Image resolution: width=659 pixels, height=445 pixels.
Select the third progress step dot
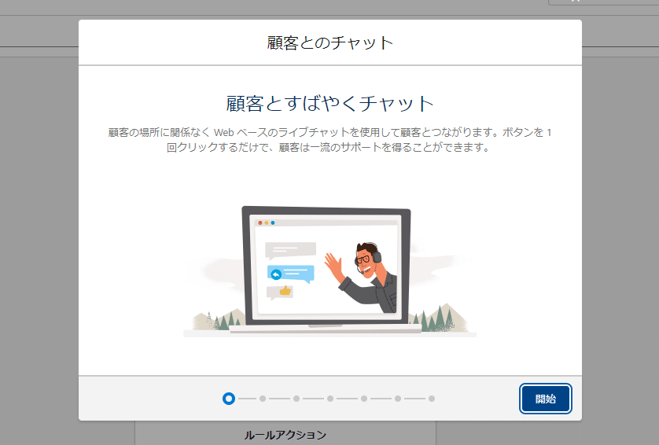pyautogui.click(x=296, y=399)
